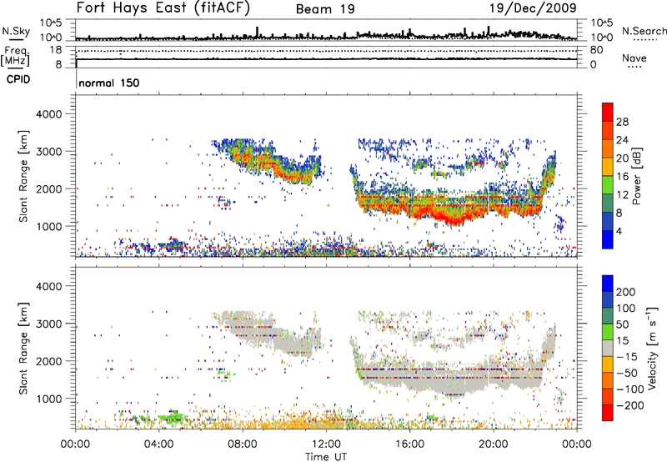Click the '-200' velocity colorbar tick
Image resolution: width=667 pixels, height=462 pixels.
(630, 405)
